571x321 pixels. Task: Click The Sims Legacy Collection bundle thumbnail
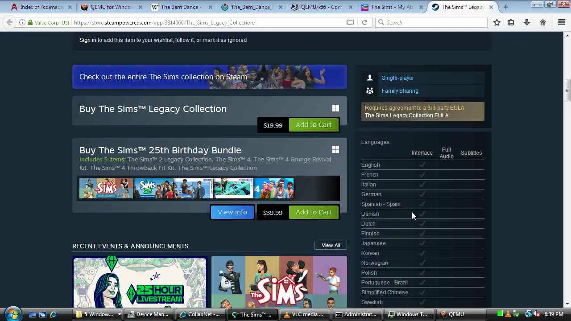pos(106,189)
